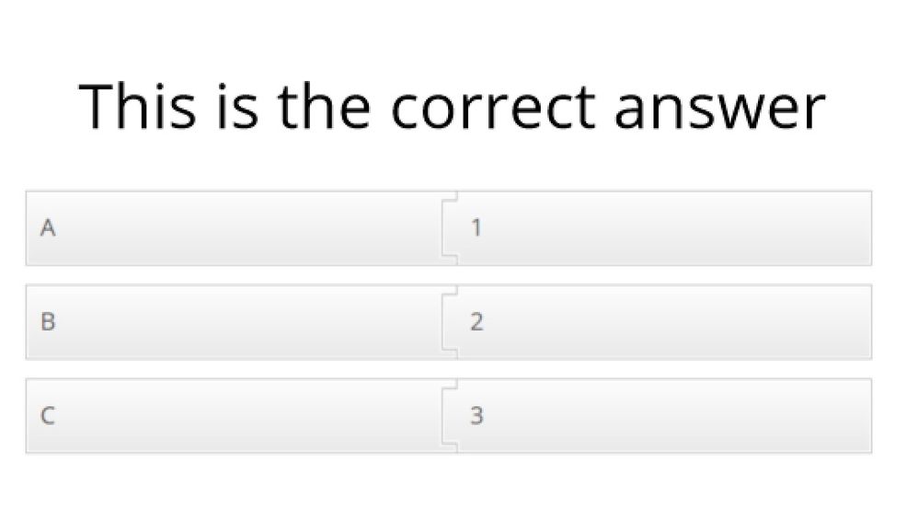Screen dimensions: 918x521
Task: Click the word "the" in the heading
Action: (x=324, y=105)
